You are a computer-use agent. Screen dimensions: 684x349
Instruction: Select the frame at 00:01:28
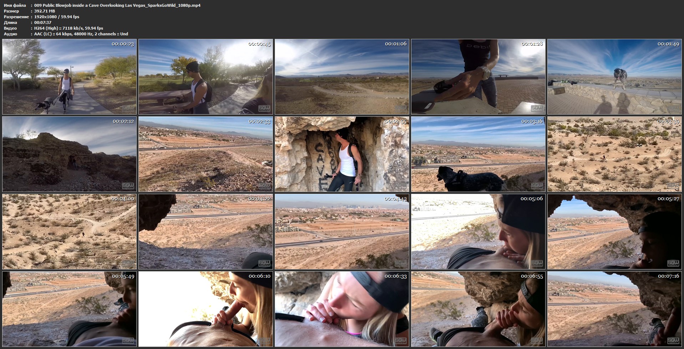(x=478, y=77)
